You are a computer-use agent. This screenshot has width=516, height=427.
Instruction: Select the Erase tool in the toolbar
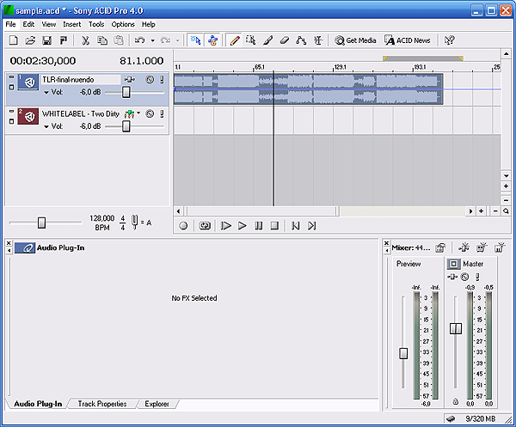tap(285, 40)
